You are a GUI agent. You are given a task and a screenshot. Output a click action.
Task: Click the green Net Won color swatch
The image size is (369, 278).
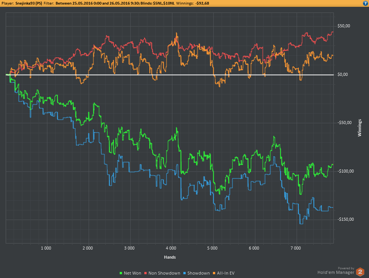[x=121, y=273]
